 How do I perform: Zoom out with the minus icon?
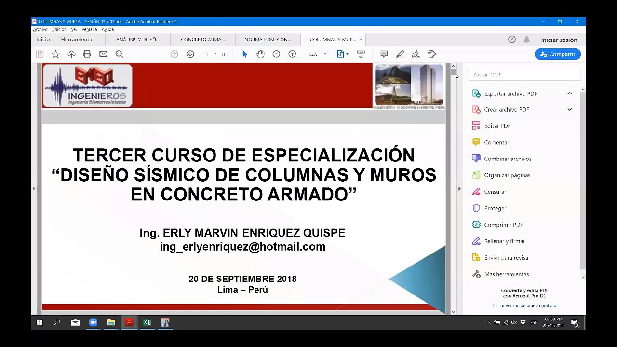click(x=276, y=54)
